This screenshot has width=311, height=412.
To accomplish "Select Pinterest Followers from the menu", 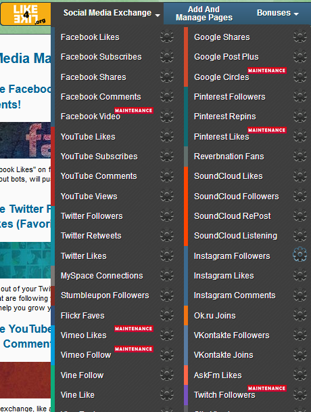I will tap(229, 97).
